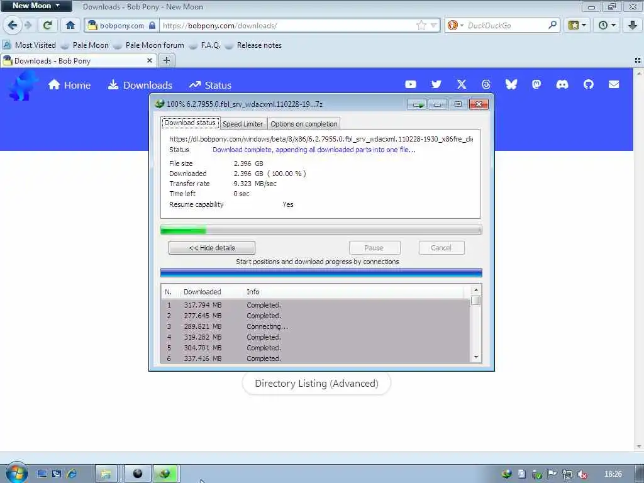644x483 pixels.
Task: Click the network tray icon
Action: (x=567, y=474)
